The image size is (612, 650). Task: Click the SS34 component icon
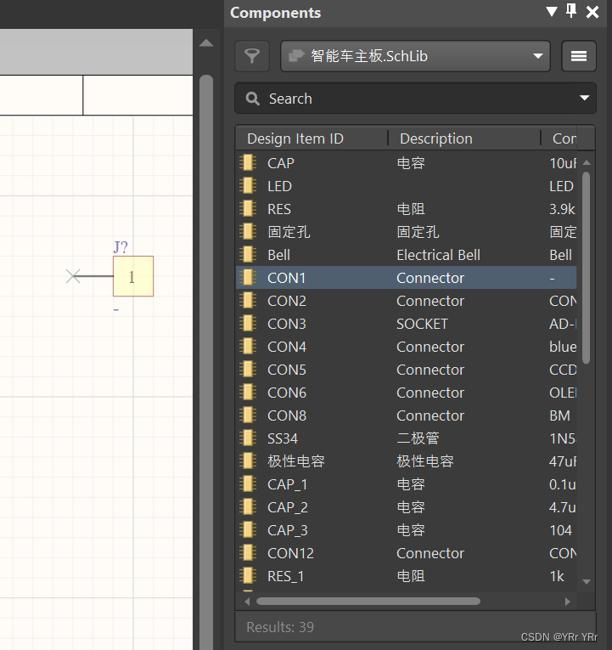coord(248,438)
